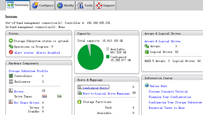Viewport: 203px width, 115px height.
Task: Open the Configured Hosts link
Action: (96, 88)
